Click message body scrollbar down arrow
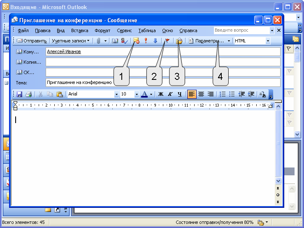Screen dimensions: 304x228 tap(278, 181)
